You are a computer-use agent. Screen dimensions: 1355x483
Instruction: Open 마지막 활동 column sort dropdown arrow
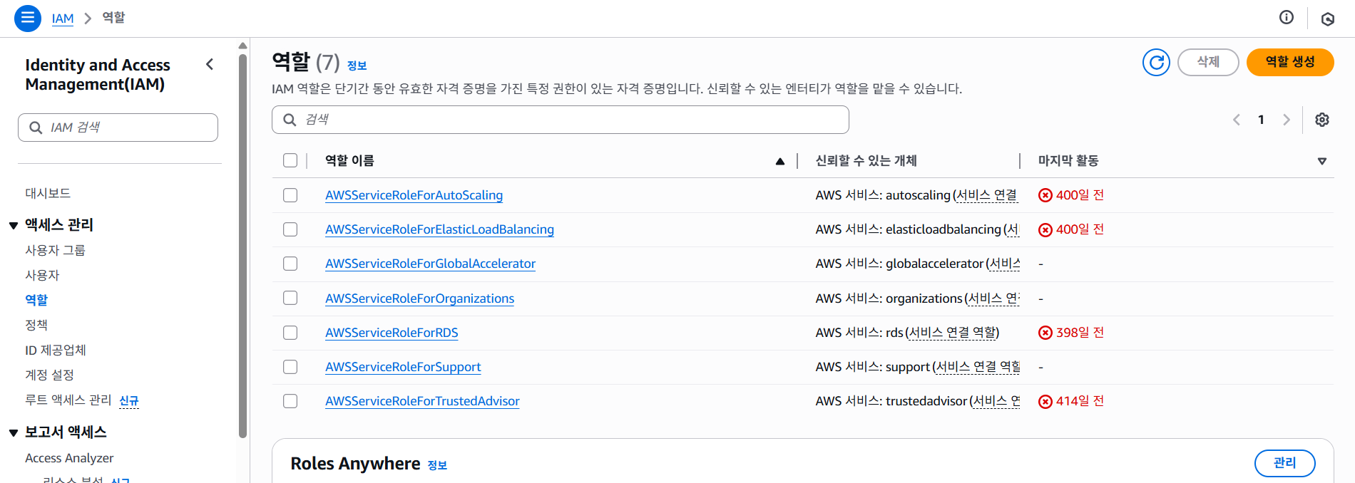1321,162
